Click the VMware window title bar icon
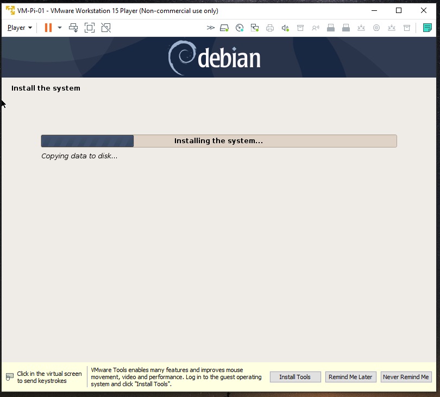 10,10
